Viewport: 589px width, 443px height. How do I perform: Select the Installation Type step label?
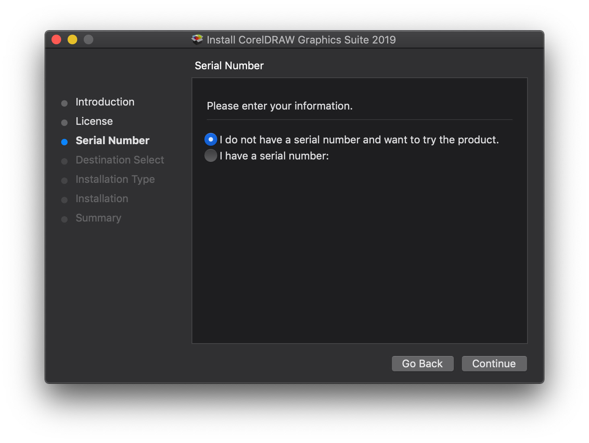pos(115,179)
